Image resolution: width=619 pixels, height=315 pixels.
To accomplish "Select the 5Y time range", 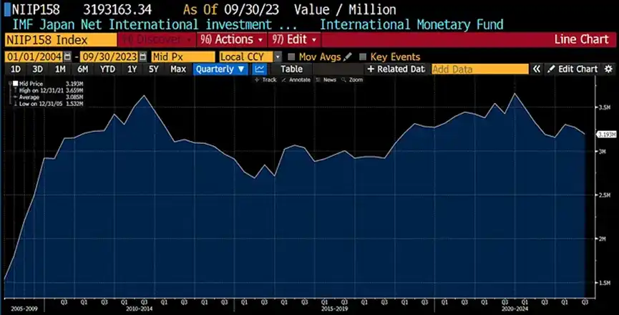I will point(154,69).
